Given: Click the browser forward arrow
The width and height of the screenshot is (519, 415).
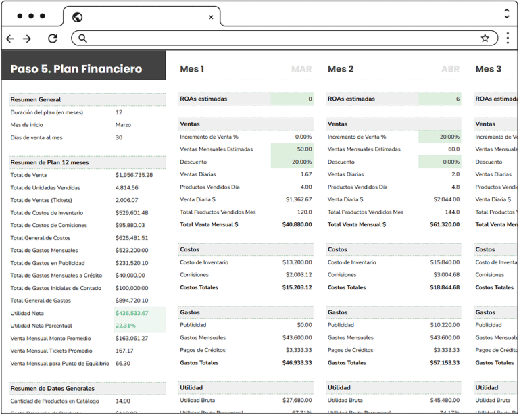Looking at the screenshot, I should [x=28, y=39].
